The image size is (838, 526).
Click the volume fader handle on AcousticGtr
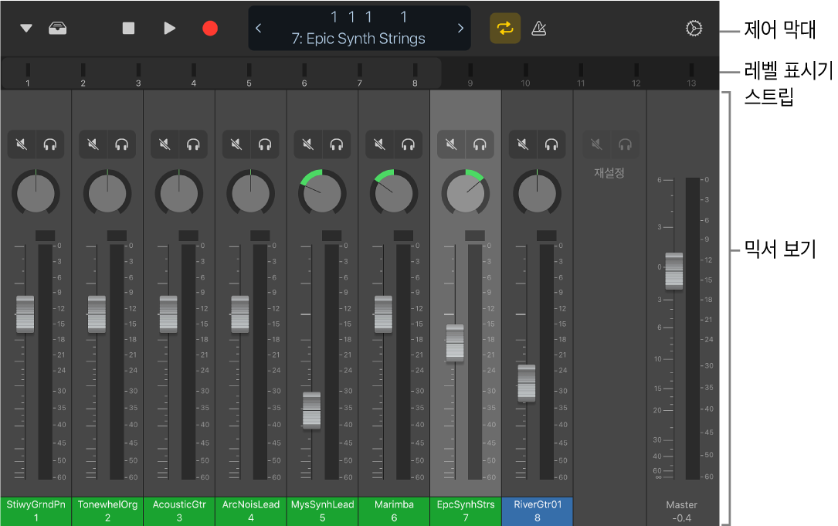tap(168, 314)
